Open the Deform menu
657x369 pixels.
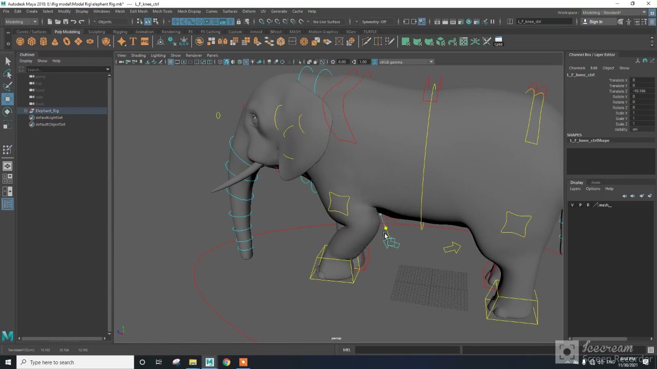(249, 11)
